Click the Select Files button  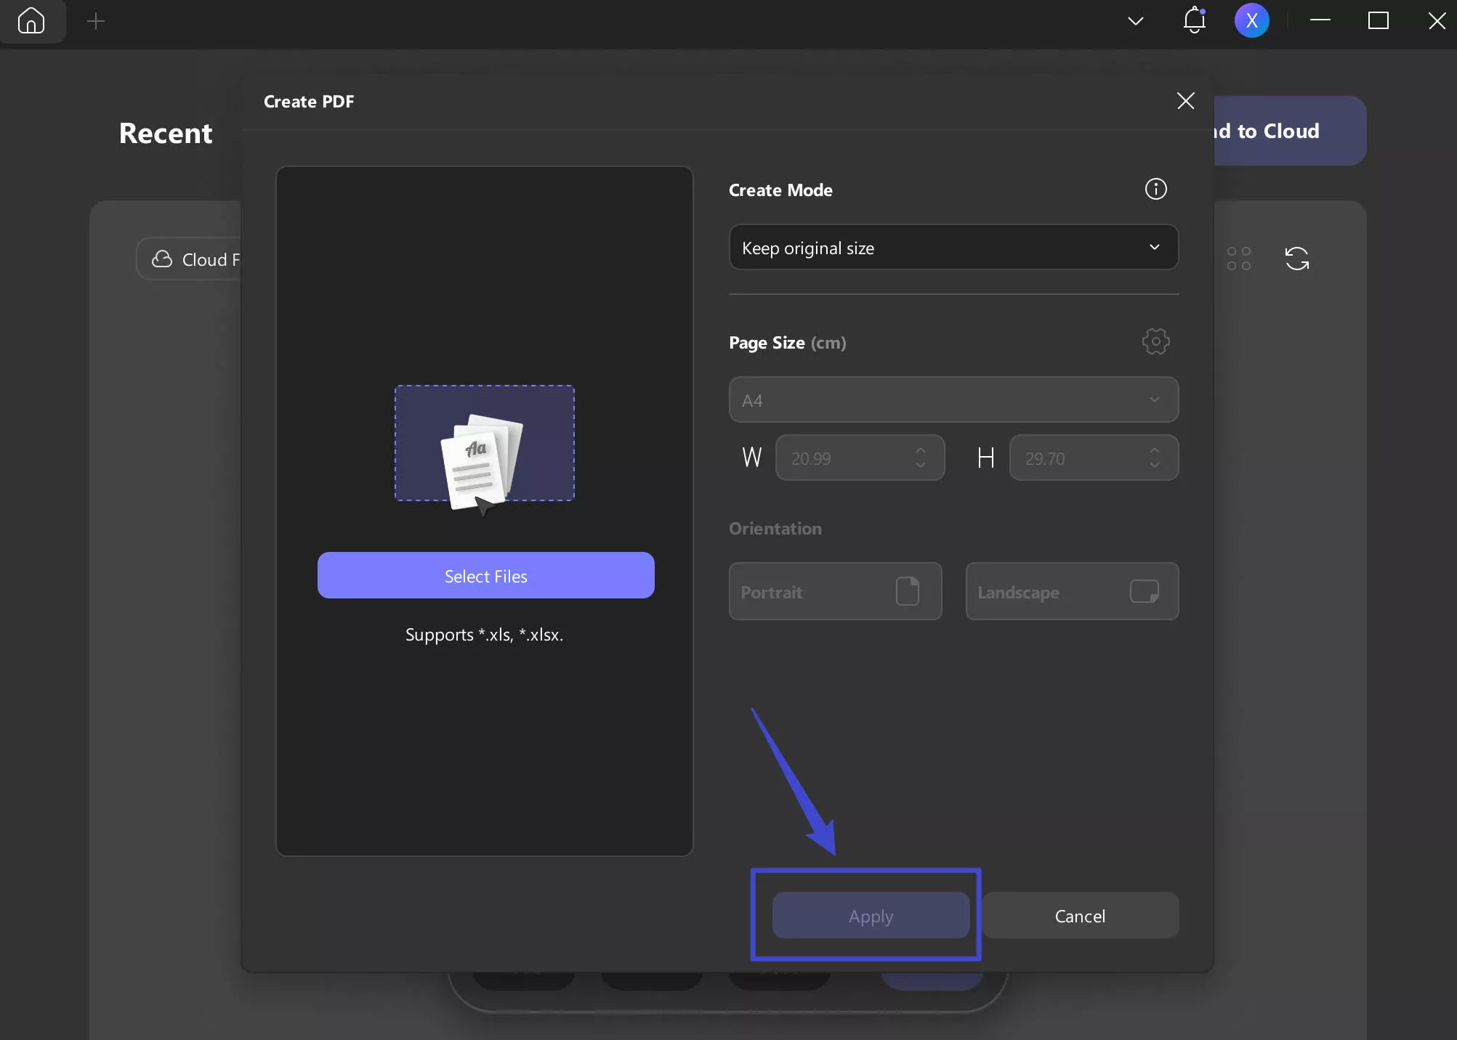tap(485, 575)
